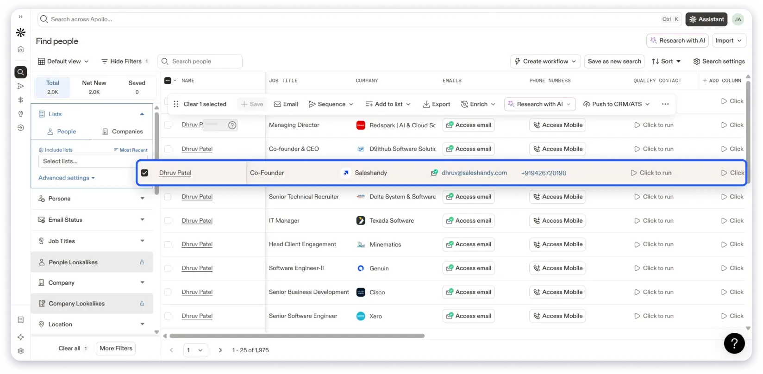Viewport: 763px width, 374px height.
Task: Click the Select lists input field
Action: 93,161
